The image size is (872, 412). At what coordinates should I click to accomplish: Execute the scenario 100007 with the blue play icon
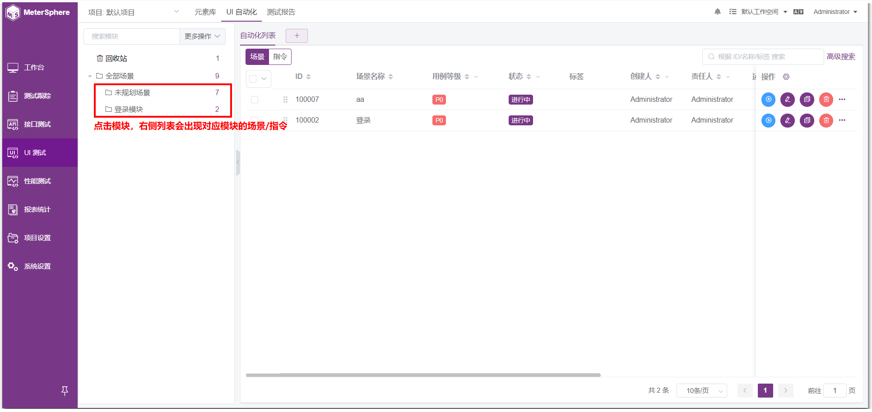tap(768, 100)
